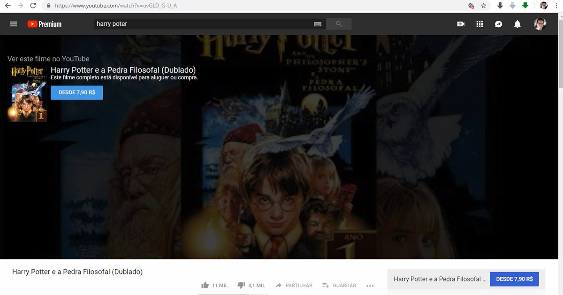Viewport: 563px width, 295px height.
Task: Open the YouTube apps grid icon
Action: 479,24
